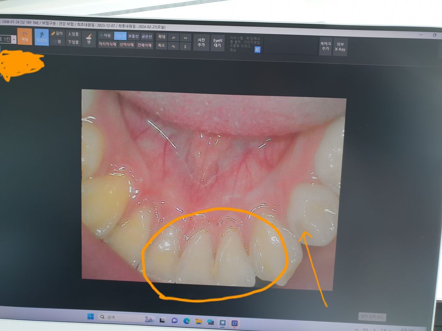Select the 원 circle drawing tool
Screen dimensions: 442x331
tap(57, 42)
